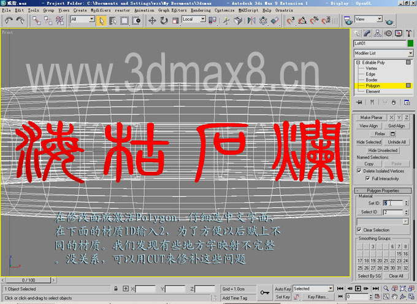417x304 pixels.
Task: Click the Render Scene teapot icon
Action: (348, 20)
